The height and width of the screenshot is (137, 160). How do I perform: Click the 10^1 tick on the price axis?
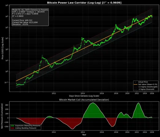click(x=7, y=60)
